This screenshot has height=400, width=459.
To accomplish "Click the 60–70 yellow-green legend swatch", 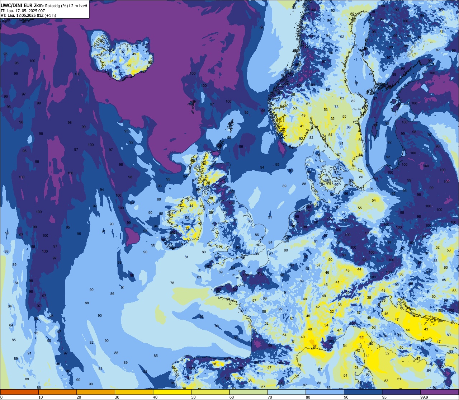I will [x=249, y=392].
